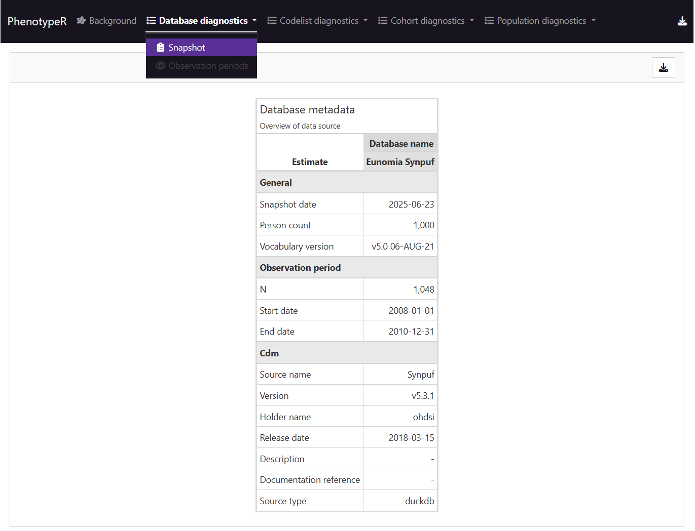This screenshot has width=695, height=531.
Task: Click the list icon beside Codelist diagnostics
Action: pos(272,21)
